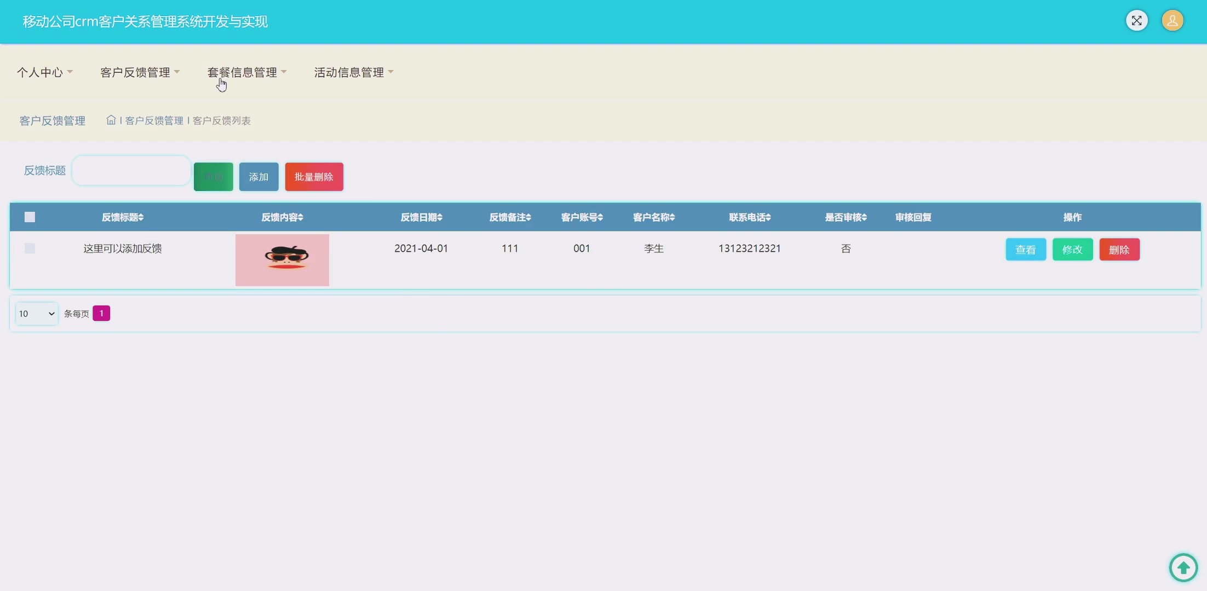Sort the table by 反馈日期 column

pyautogui.click(x=421, y=217)
